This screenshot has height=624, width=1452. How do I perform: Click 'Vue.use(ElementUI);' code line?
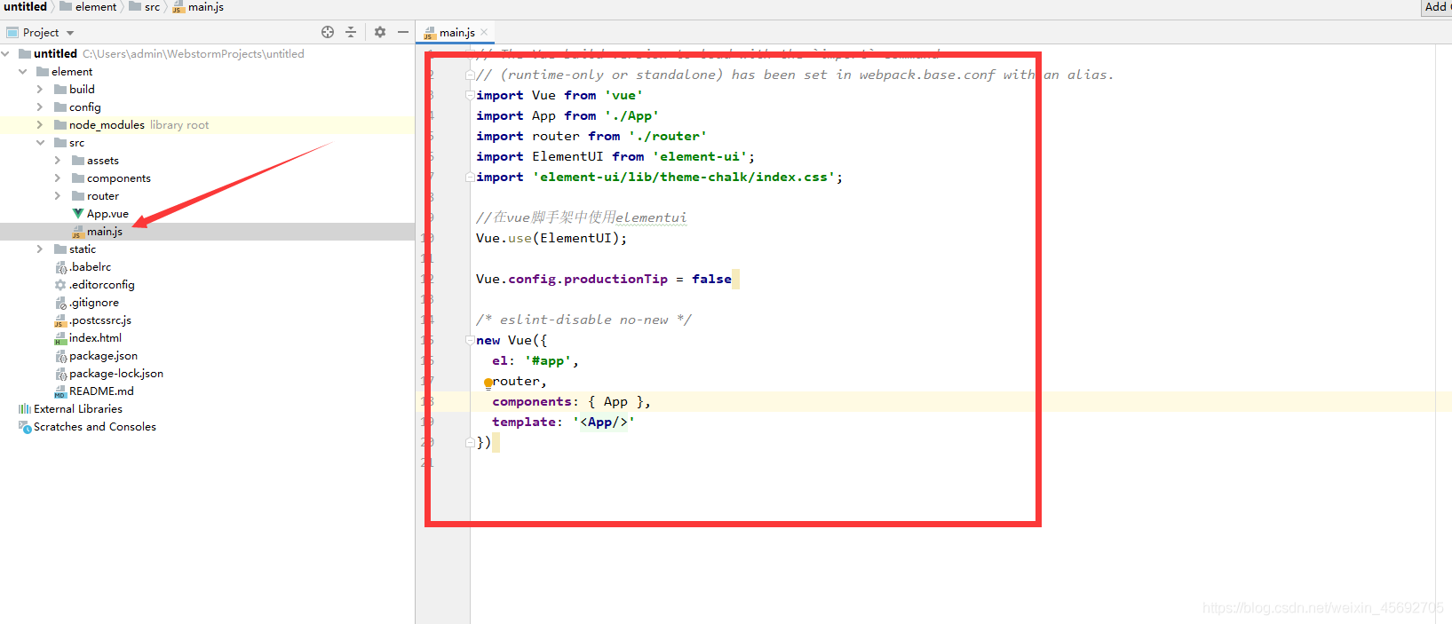click(551, 239)
